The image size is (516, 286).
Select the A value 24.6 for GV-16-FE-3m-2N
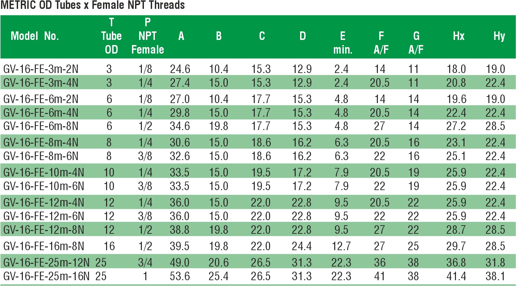pos(180,69)
